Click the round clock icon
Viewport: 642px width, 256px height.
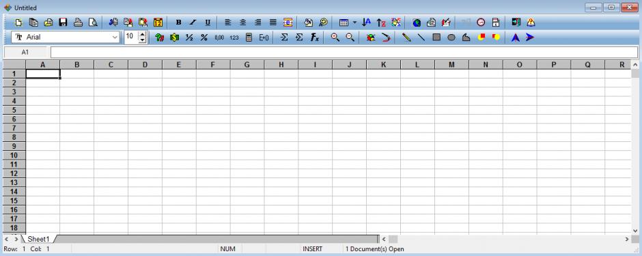[481, 23]
